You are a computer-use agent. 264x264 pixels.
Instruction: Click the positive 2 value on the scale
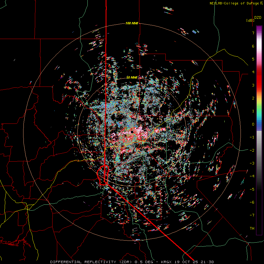tap(253, 98)
